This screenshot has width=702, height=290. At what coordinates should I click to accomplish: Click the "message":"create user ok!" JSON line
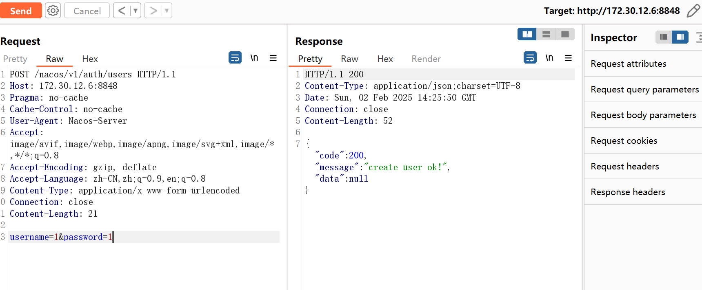(382, 167)
